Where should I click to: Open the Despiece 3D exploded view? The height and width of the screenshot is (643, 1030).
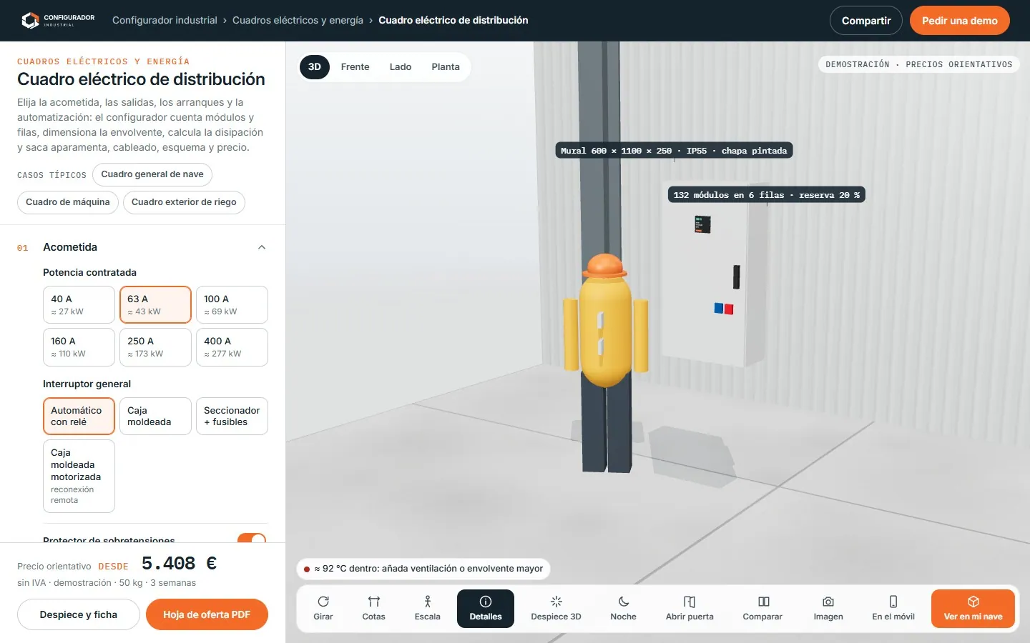(556, 609)
